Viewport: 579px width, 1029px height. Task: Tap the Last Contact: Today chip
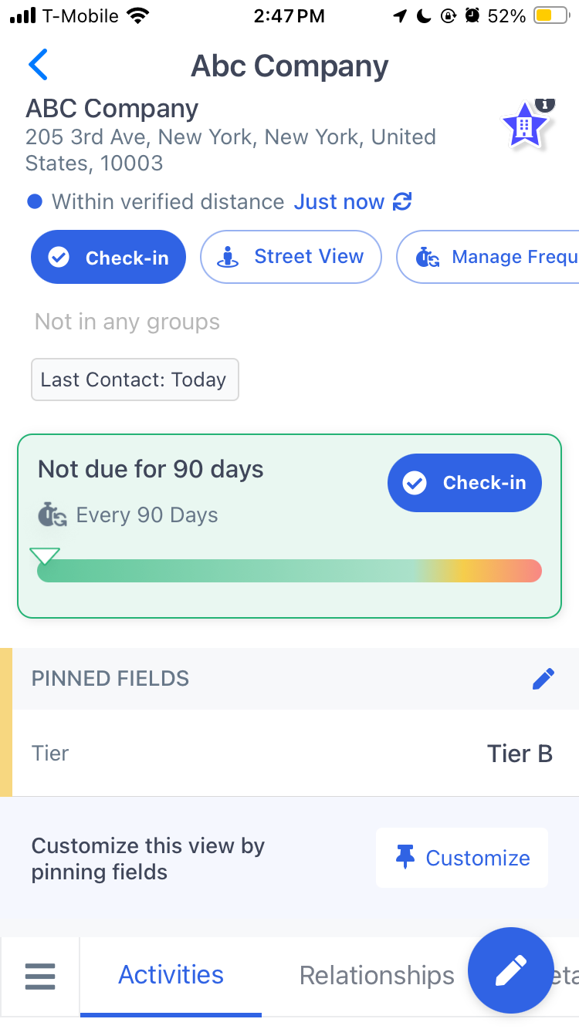tap(135, 380)
